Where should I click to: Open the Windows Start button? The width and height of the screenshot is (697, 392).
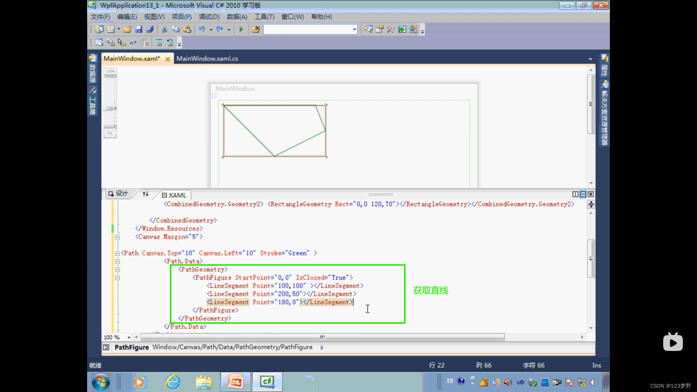click(101, 382)
